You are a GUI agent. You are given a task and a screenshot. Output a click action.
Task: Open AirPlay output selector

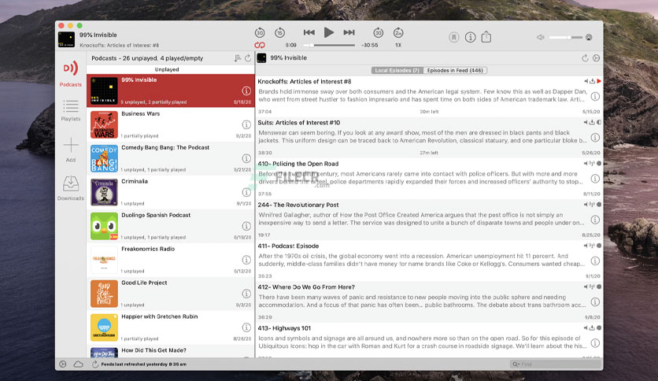pos(590,37)
